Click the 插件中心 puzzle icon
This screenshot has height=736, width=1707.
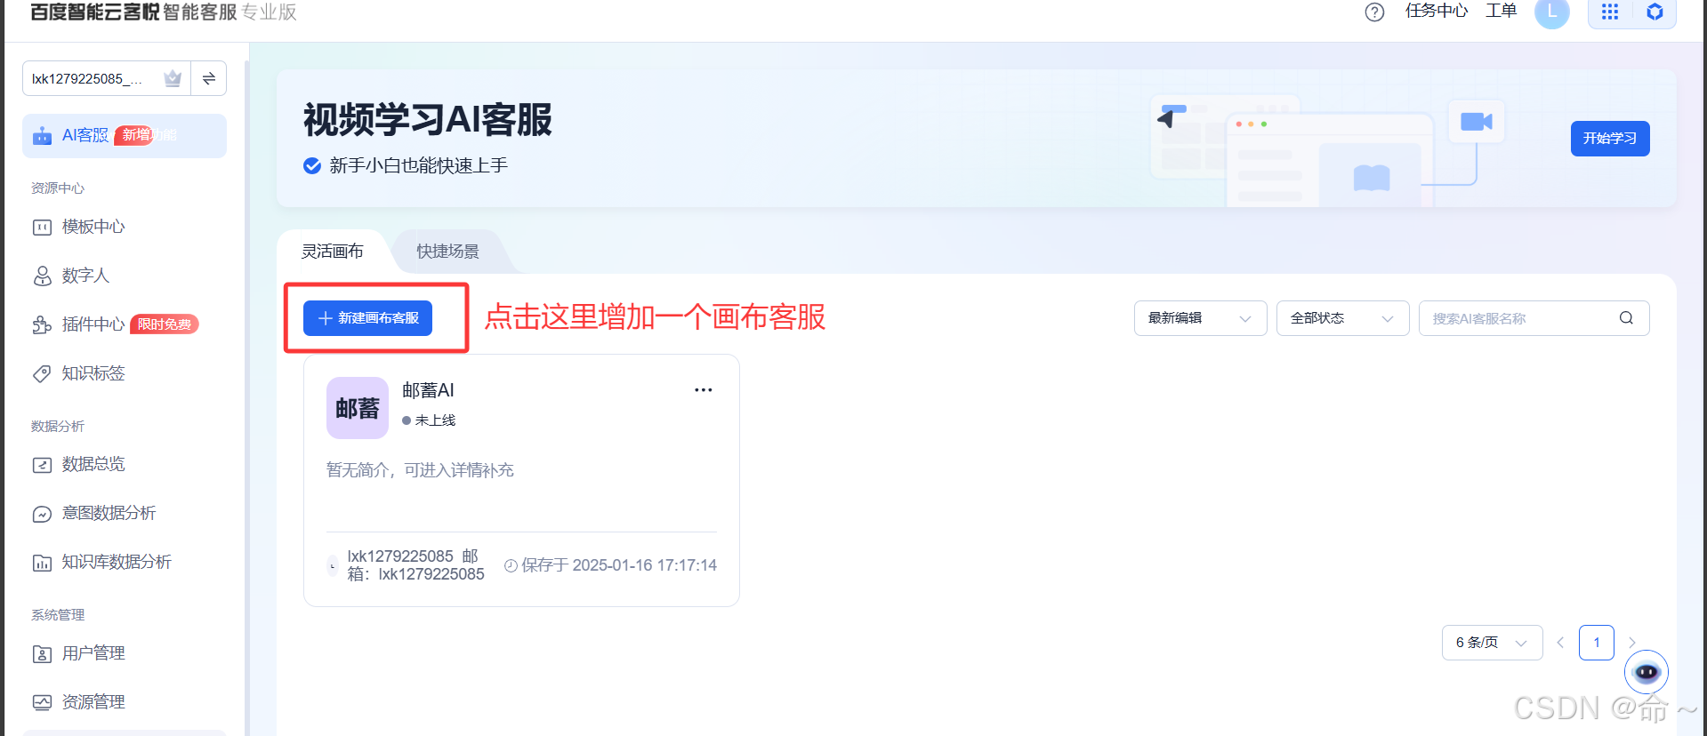coord(42,325)
